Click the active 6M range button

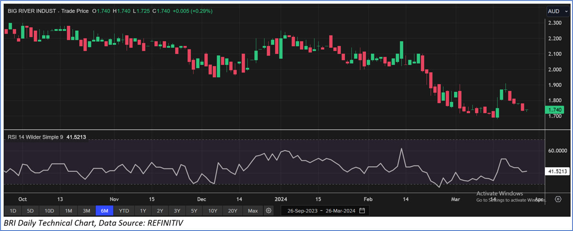pos(104,210)
